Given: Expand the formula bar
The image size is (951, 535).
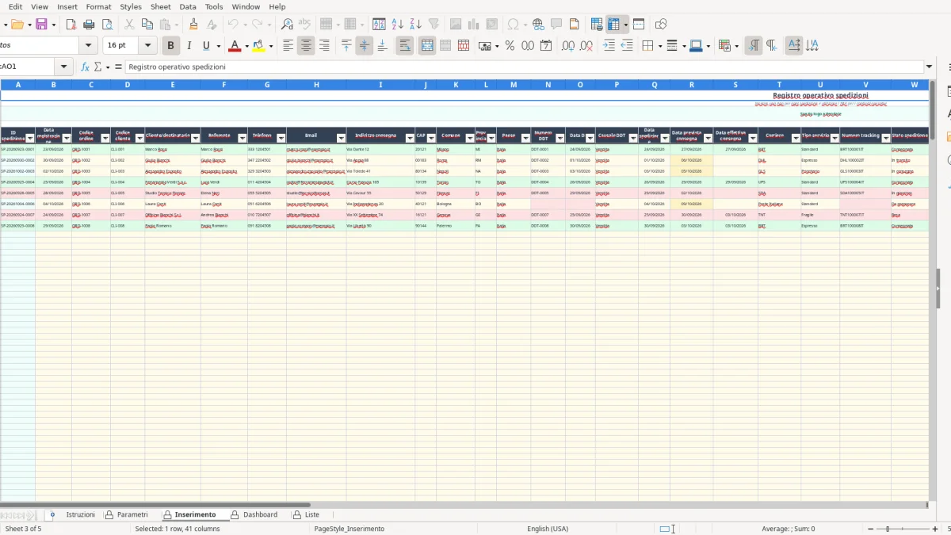Looking at the screenshot, I should point(930,67).
